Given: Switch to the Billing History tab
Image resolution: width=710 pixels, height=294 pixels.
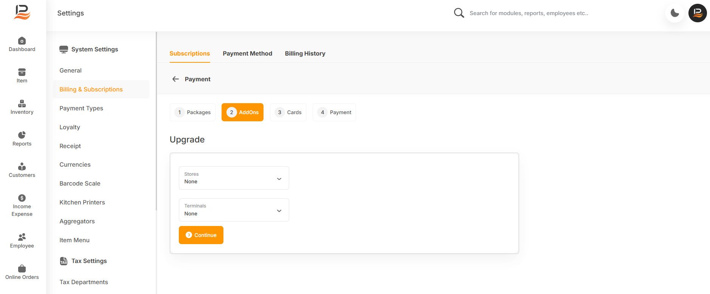Looking at the screenshot, I should point(305,54).
